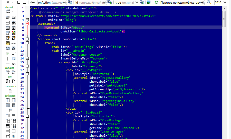Insert a box element from the sidebar

tap(8, 23)
